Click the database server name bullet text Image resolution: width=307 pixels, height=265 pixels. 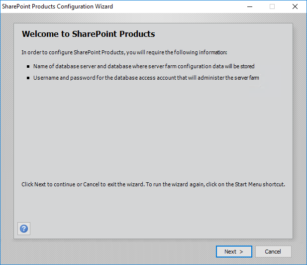tap(144, 66)
